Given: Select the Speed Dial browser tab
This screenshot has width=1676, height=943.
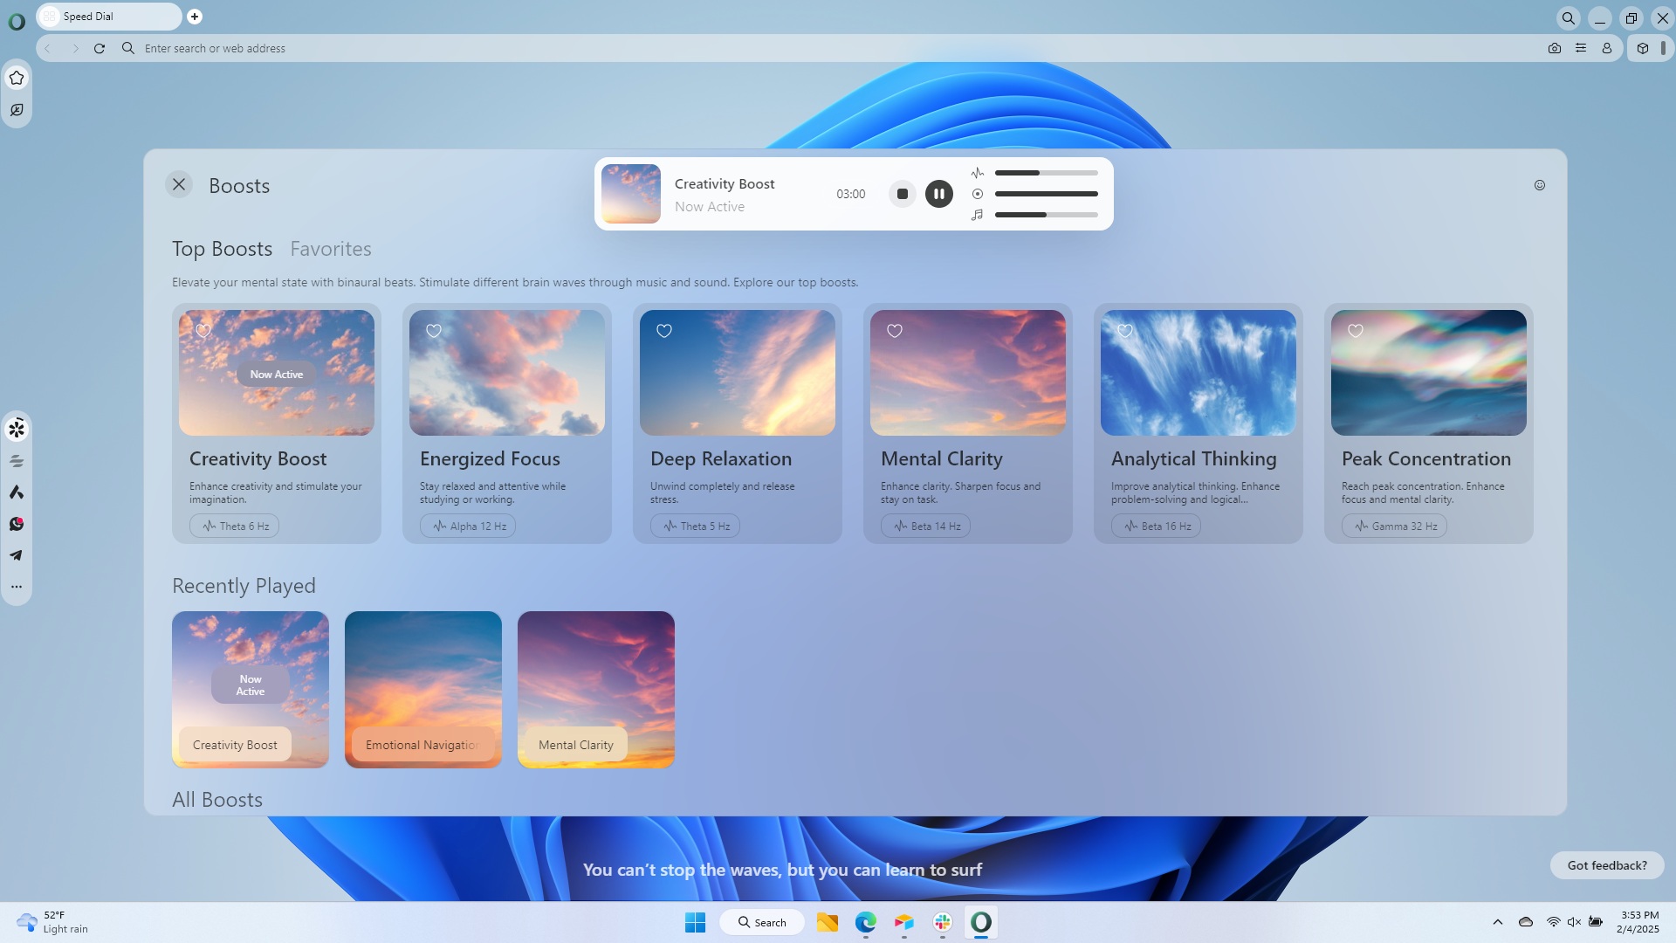Looking at the screenshot, I should [109, 17].
